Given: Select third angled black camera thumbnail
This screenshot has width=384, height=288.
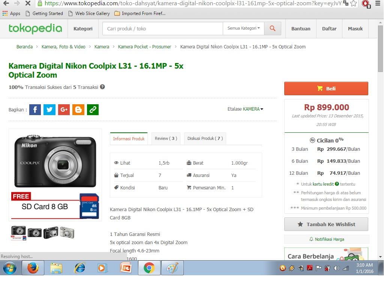Looking at the screenshot, I should (x=51, y=232).
